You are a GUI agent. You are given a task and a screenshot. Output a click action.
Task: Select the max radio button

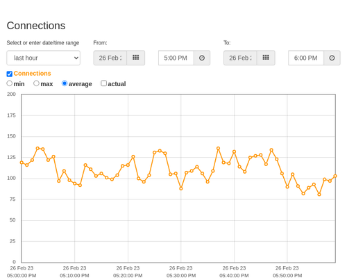(x=36, y=83)
